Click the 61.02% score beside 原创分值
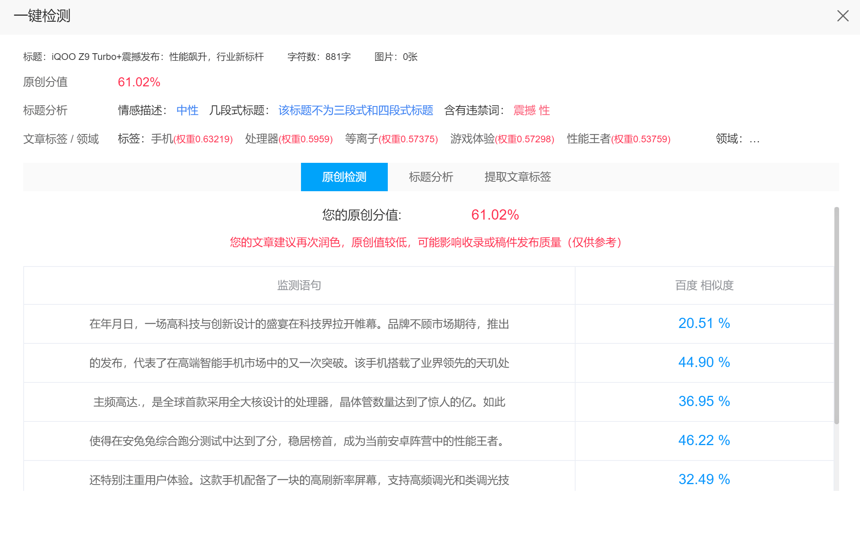This screenshot has width=860, height=535. pos(139,82)
